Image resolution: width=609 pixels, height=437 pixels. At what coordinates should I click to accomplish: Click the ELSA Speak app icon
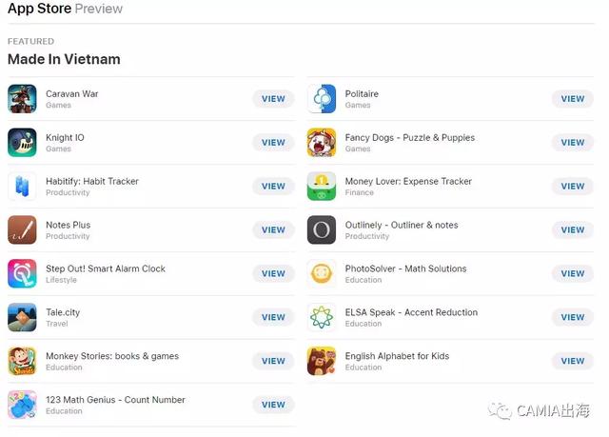point(322,317)
